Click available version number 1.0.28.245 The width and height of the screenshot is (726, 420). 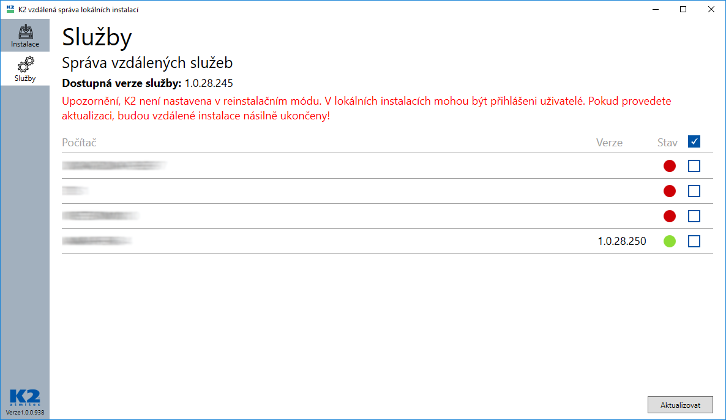209,83
